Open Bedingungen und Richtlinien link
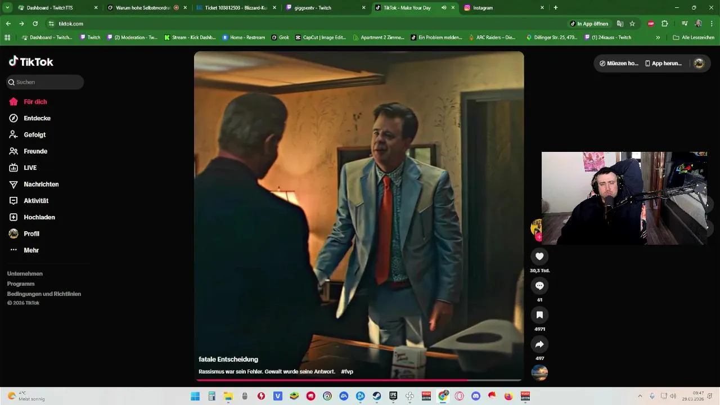Viewport: 720px width, 405px height. [x=44, y=294]
